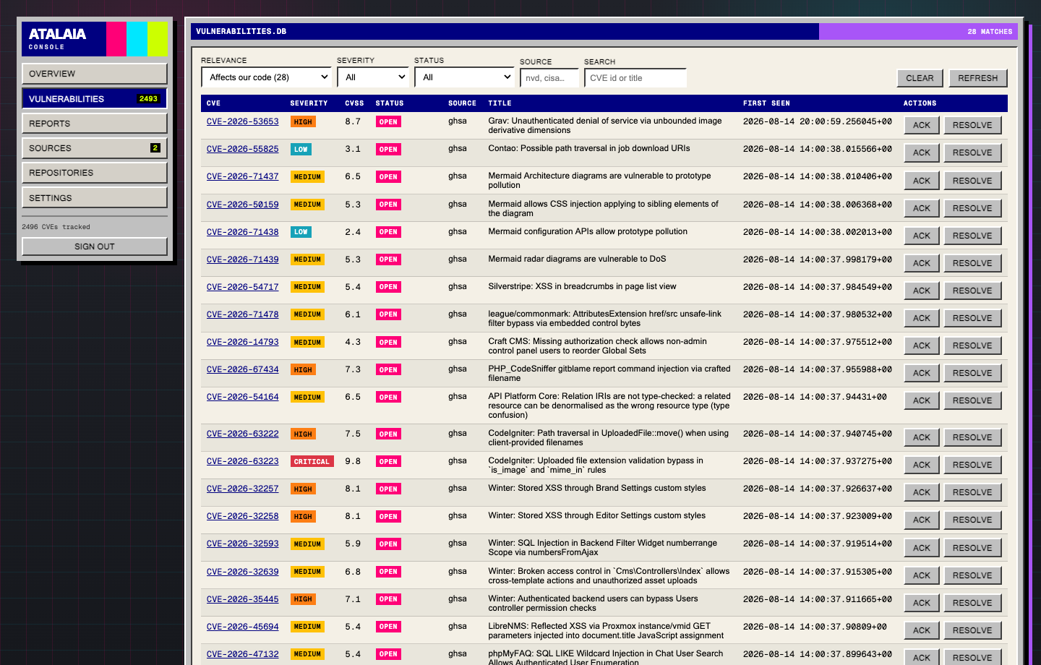Image resolution: width=1041 pixels, height=665 pixels.
Task: Resolve CVE-2026-71439
Action: (972, 263)
